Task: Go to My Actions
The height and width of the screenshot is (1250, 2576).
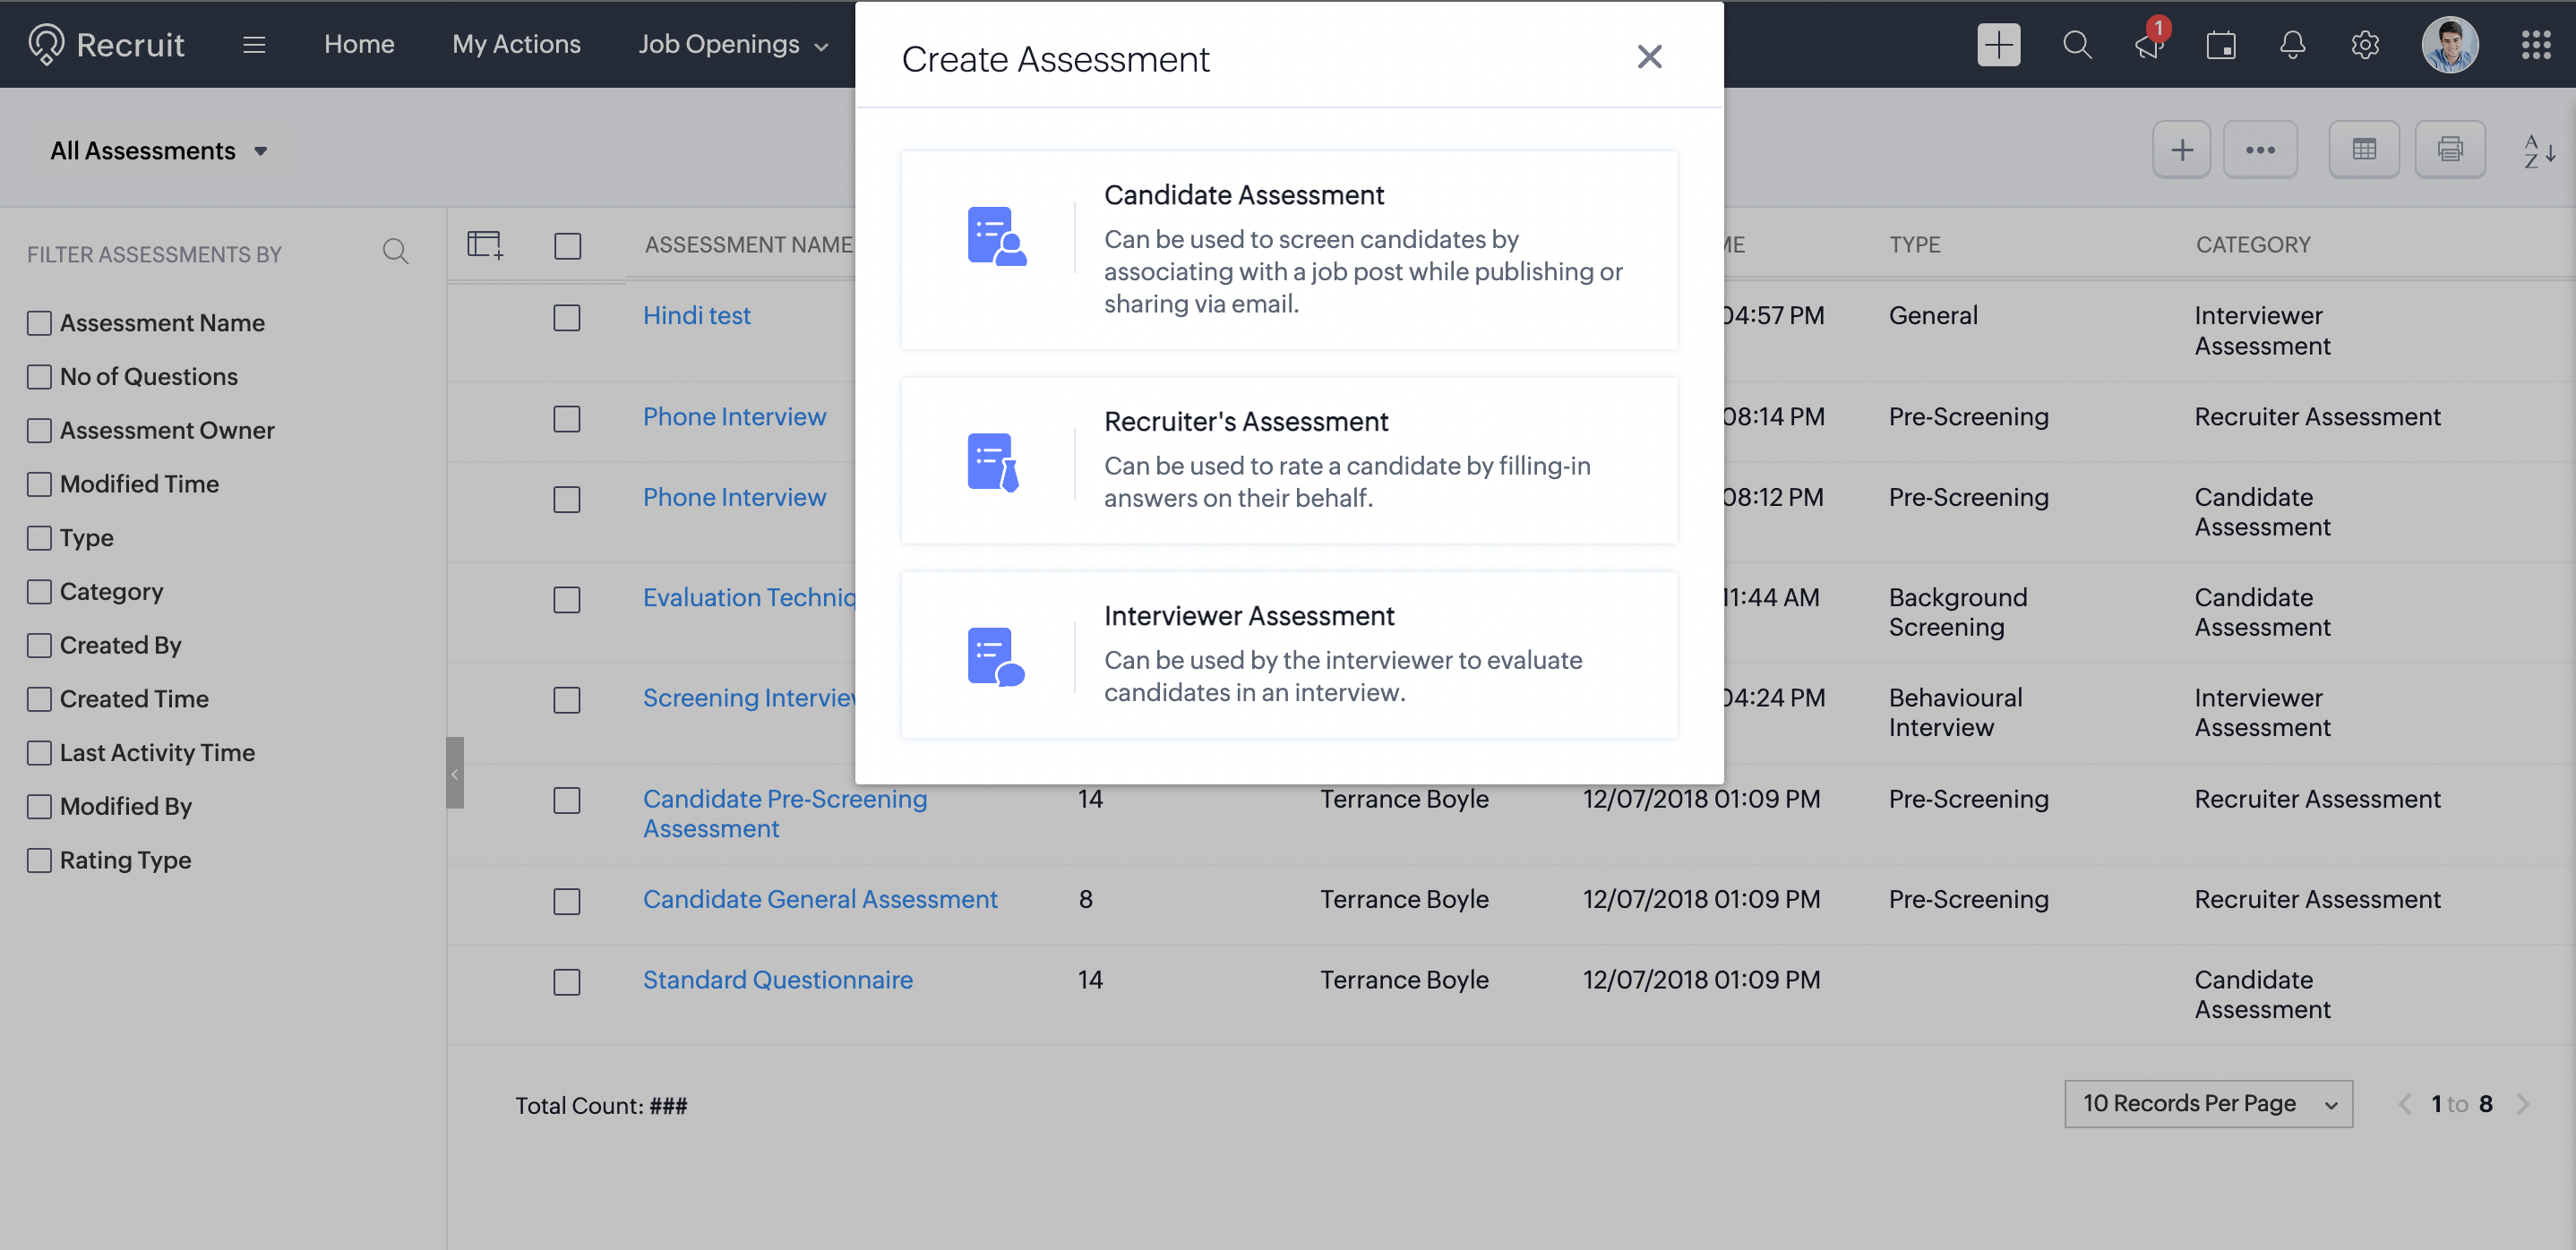Action: 516,44
